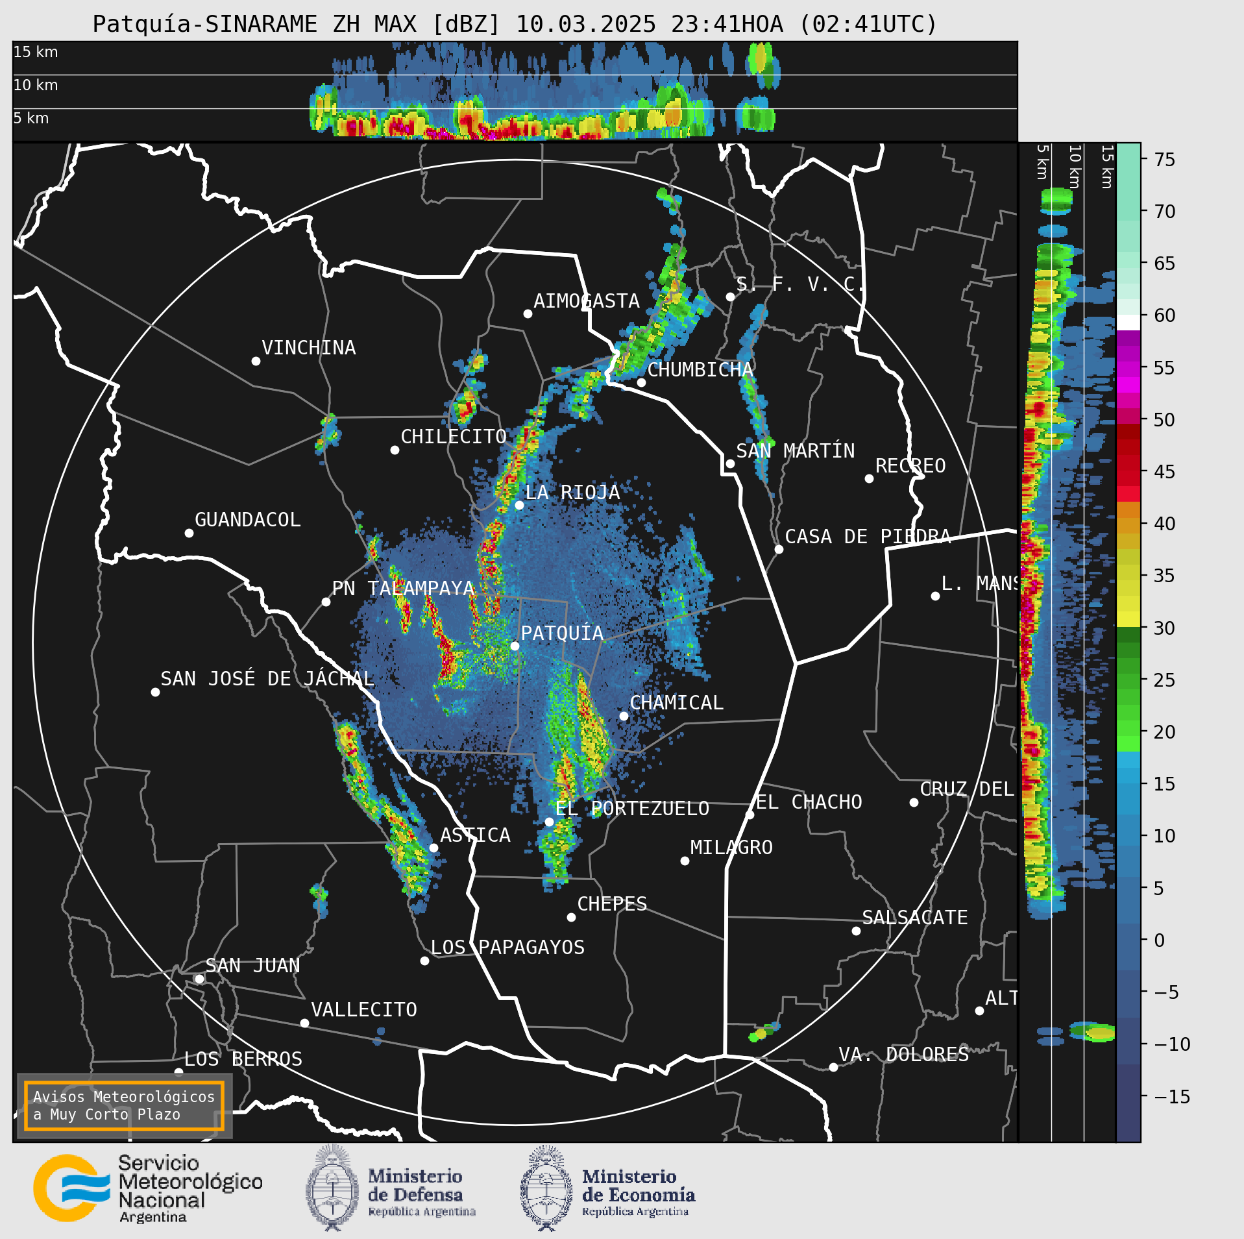Click the 15 km label in top cross-section
Viewport: 1244px width, 1239px height.
[36, 52]
